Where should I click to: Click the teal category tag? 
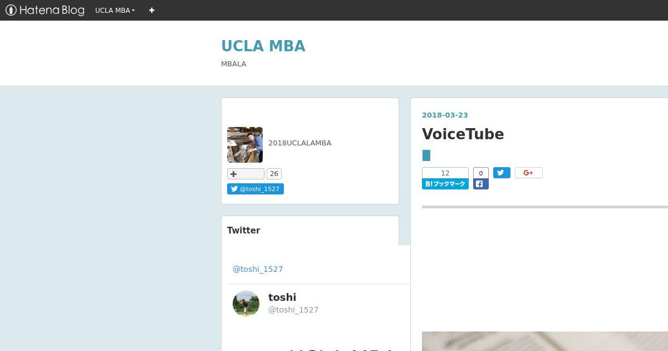tap(426, 155)
